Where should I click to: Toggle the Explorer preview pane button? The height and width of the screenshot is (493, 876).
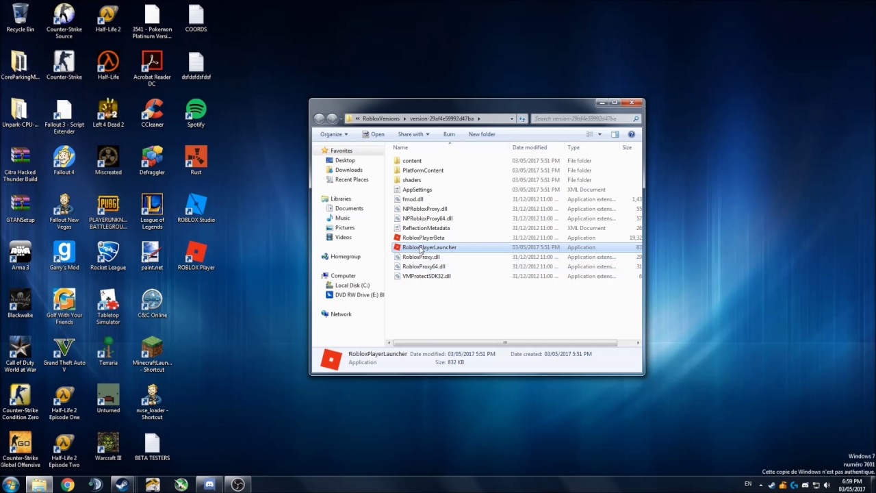[x=615, y=134]
